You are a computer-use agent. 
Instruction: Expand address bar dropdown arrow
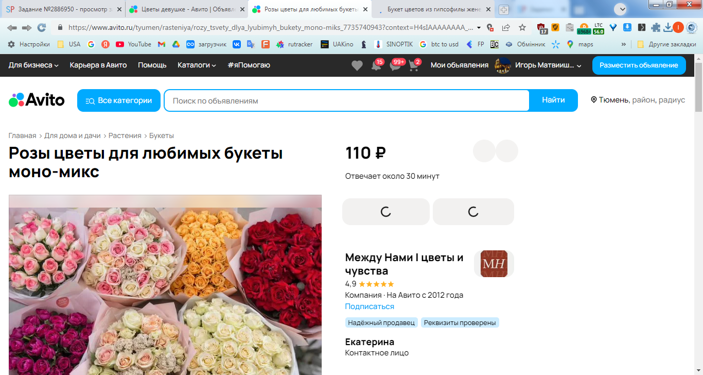click(x=479, y=27)
